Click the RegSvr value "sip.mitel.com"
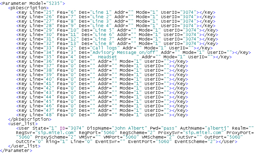 coord(56,132)
